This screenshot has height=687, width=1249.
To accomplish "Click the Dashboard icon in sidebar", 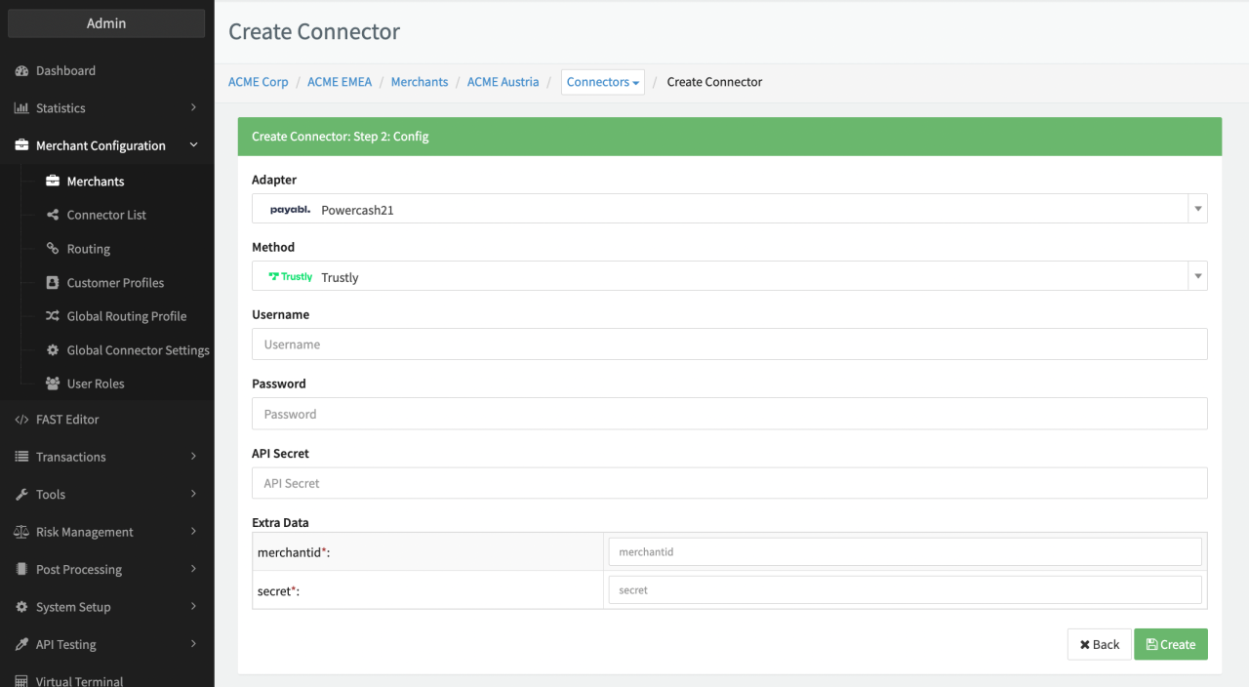I will point(21,71).
